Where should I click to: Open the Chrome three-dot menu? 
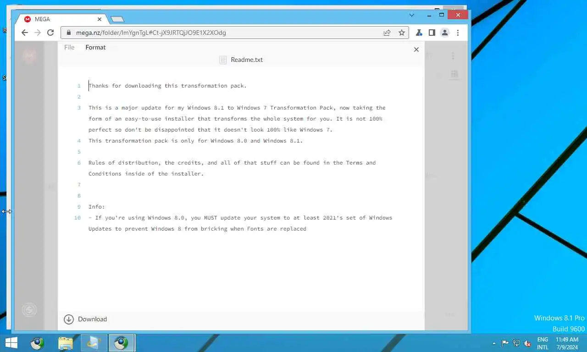click(458, 33)
